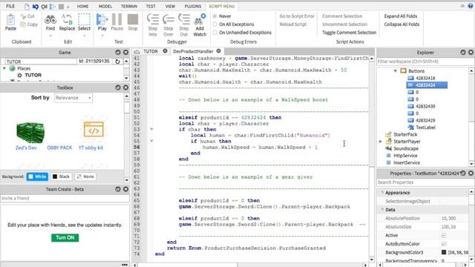
Task: Select the On All Exceptions option
Action: 214,24
